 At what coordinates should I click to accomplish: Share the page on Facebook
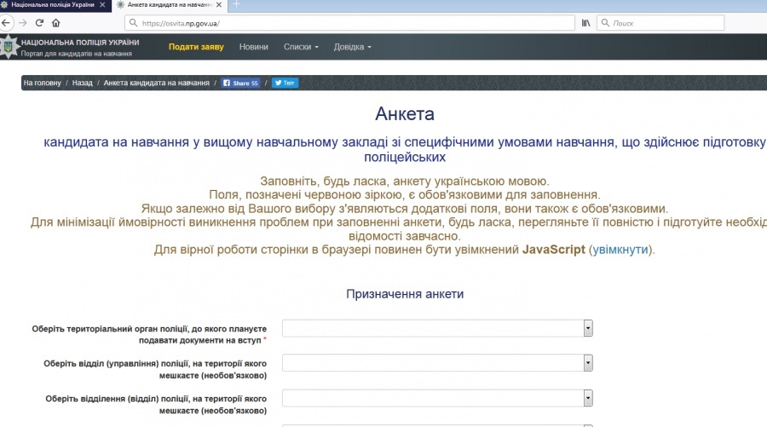click(240, 84)
